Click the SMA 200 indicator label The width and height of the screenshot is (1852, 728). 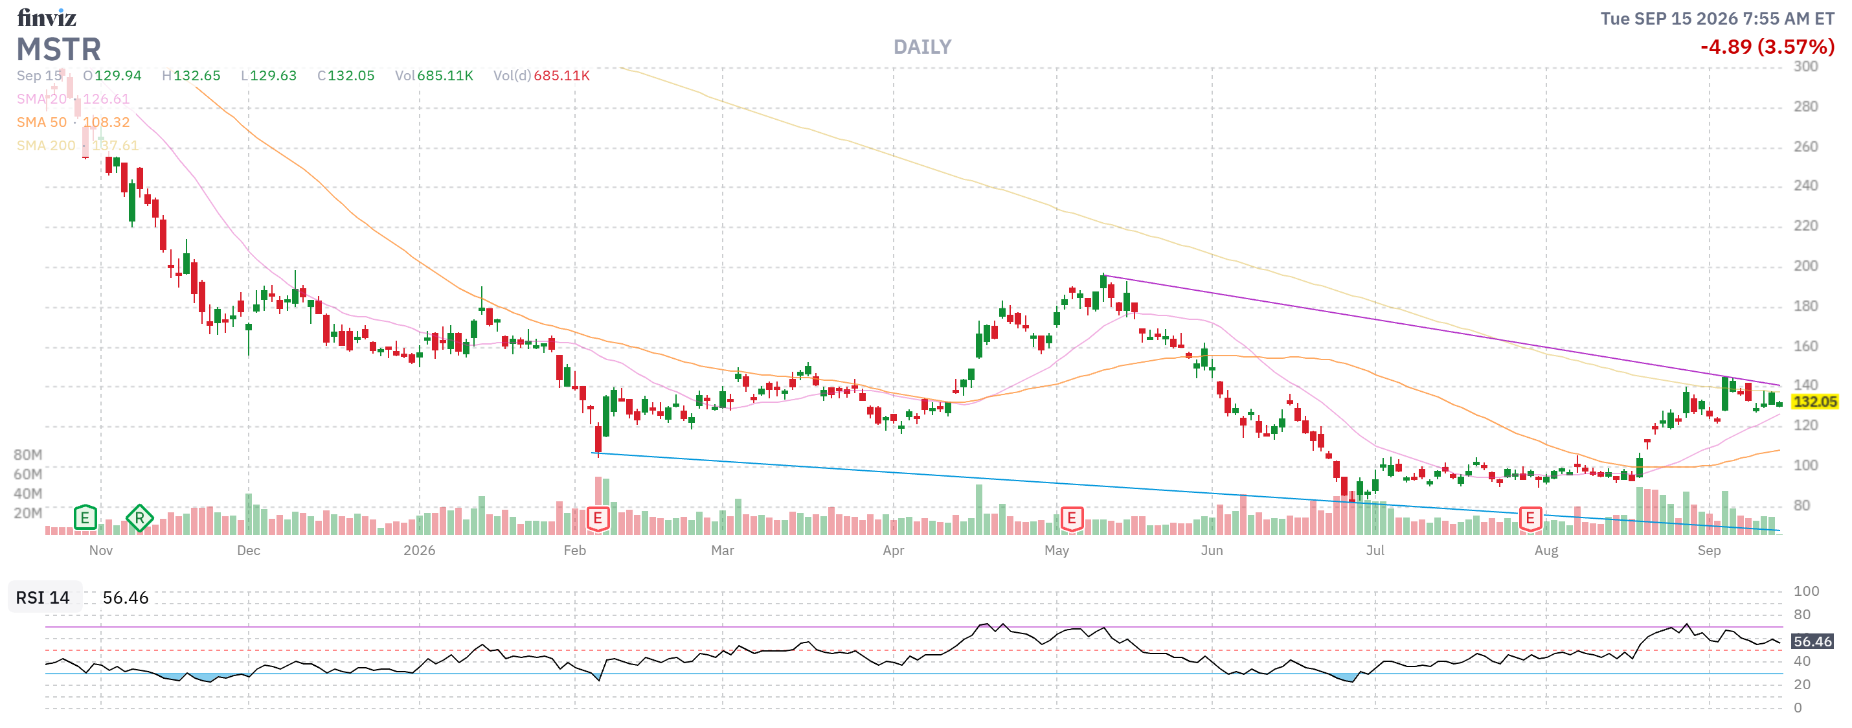[x=46, y=145]
